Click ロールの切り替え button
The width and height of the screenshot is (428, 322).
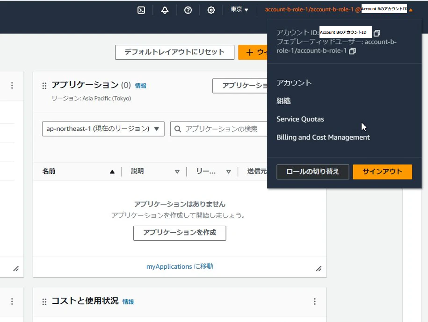point(313,172)
